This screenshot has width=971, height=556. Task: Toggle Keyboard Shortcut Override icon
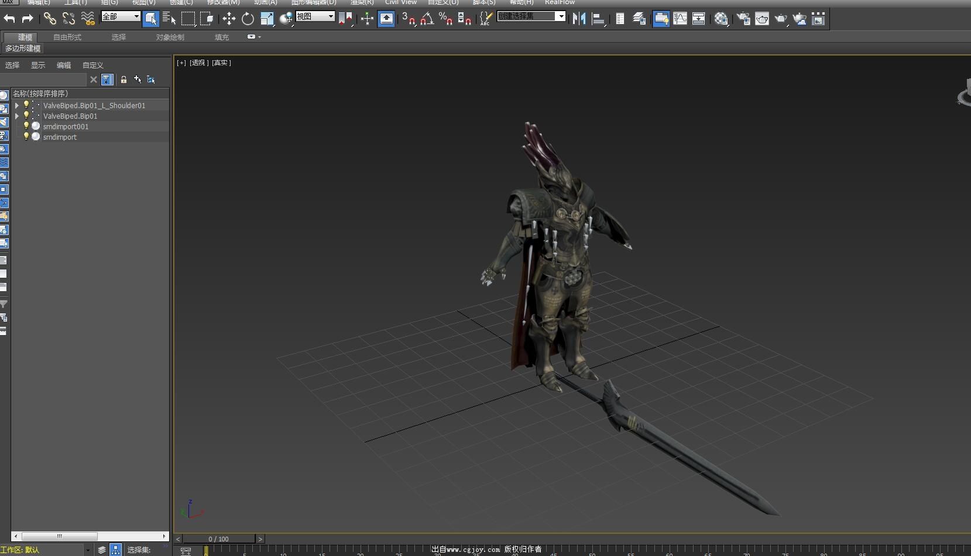click(386, 19)
